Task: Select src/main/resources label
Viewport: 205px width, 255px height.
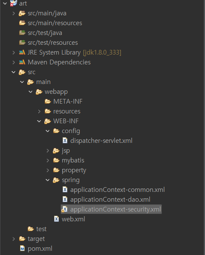Action: coord(55,23)
